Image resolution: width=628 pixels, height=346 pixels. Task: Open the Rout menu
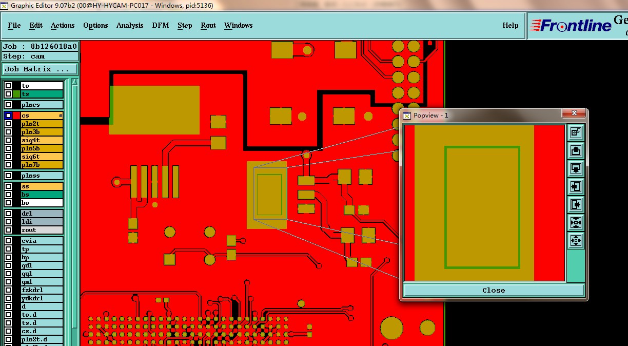tap(208, 25)
